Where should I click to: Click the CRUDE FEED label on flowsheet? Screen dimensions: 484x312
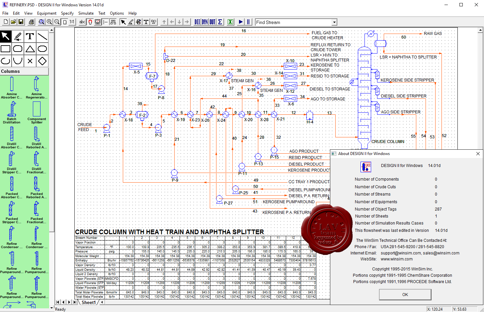(x=84, y=127)
